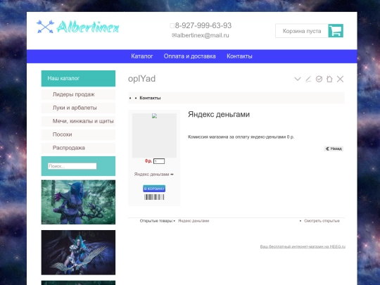Open Оплата и доставка menu item

tap(190, 56)
